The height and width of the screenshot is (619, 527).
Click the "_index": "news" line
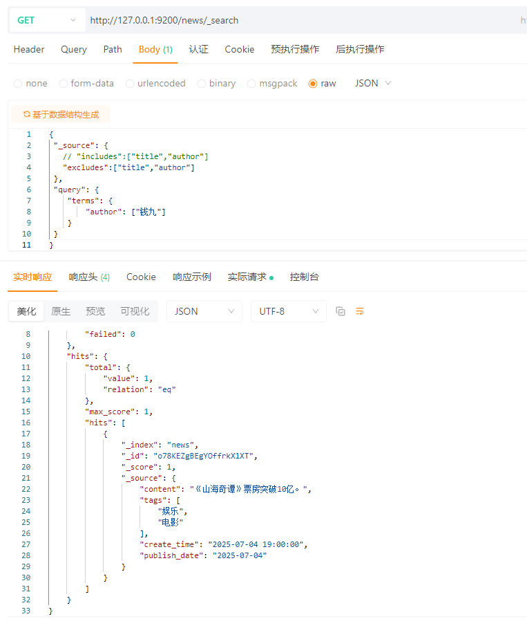160,445
